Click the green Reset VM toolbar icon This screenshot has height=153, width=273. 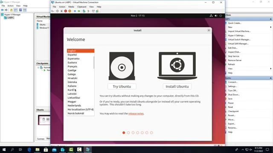pyautogui.click(x=79, y=11)
